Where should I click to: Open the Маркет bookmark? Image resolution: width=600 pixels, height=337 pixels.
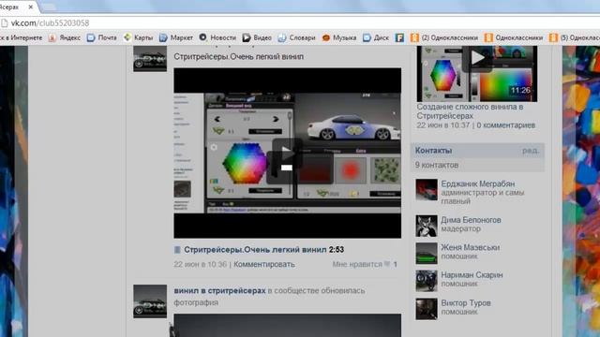[x=176, y=37]
